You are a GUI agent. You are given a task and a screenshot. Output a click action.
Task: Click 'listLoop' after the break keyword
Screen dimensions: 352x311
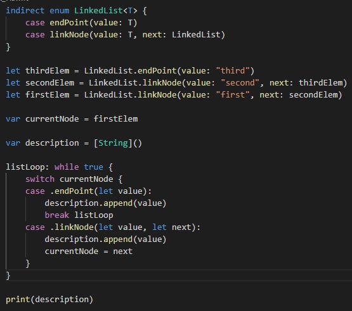pyautogui.click(x=94, y=215)
